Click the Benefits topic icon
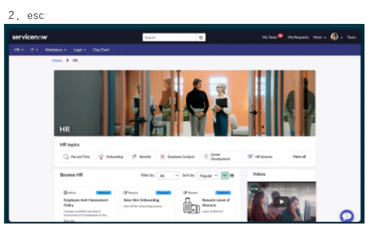The image size is (370, 229). tap(135, 157)
